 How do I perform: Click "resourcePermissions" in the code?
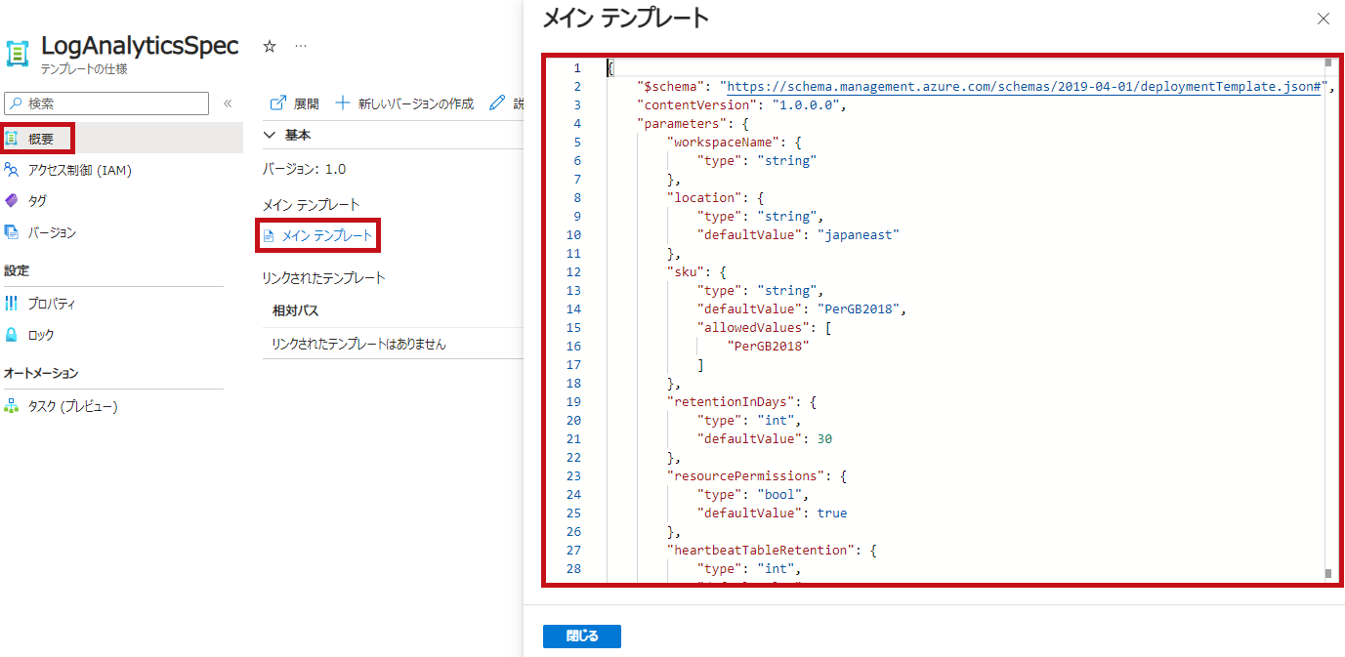pos(746,475)
